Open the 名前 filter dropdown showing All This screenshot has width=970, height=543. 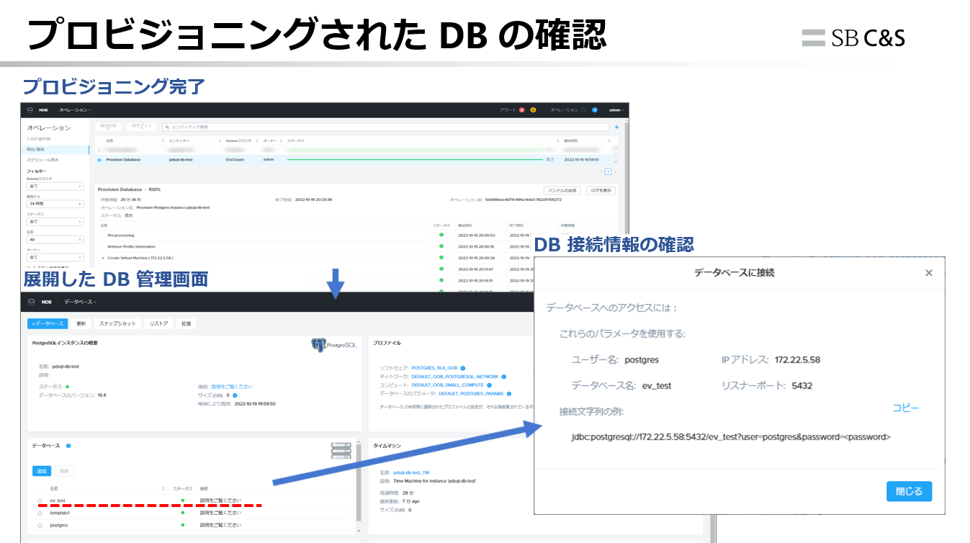coord(55,240)
